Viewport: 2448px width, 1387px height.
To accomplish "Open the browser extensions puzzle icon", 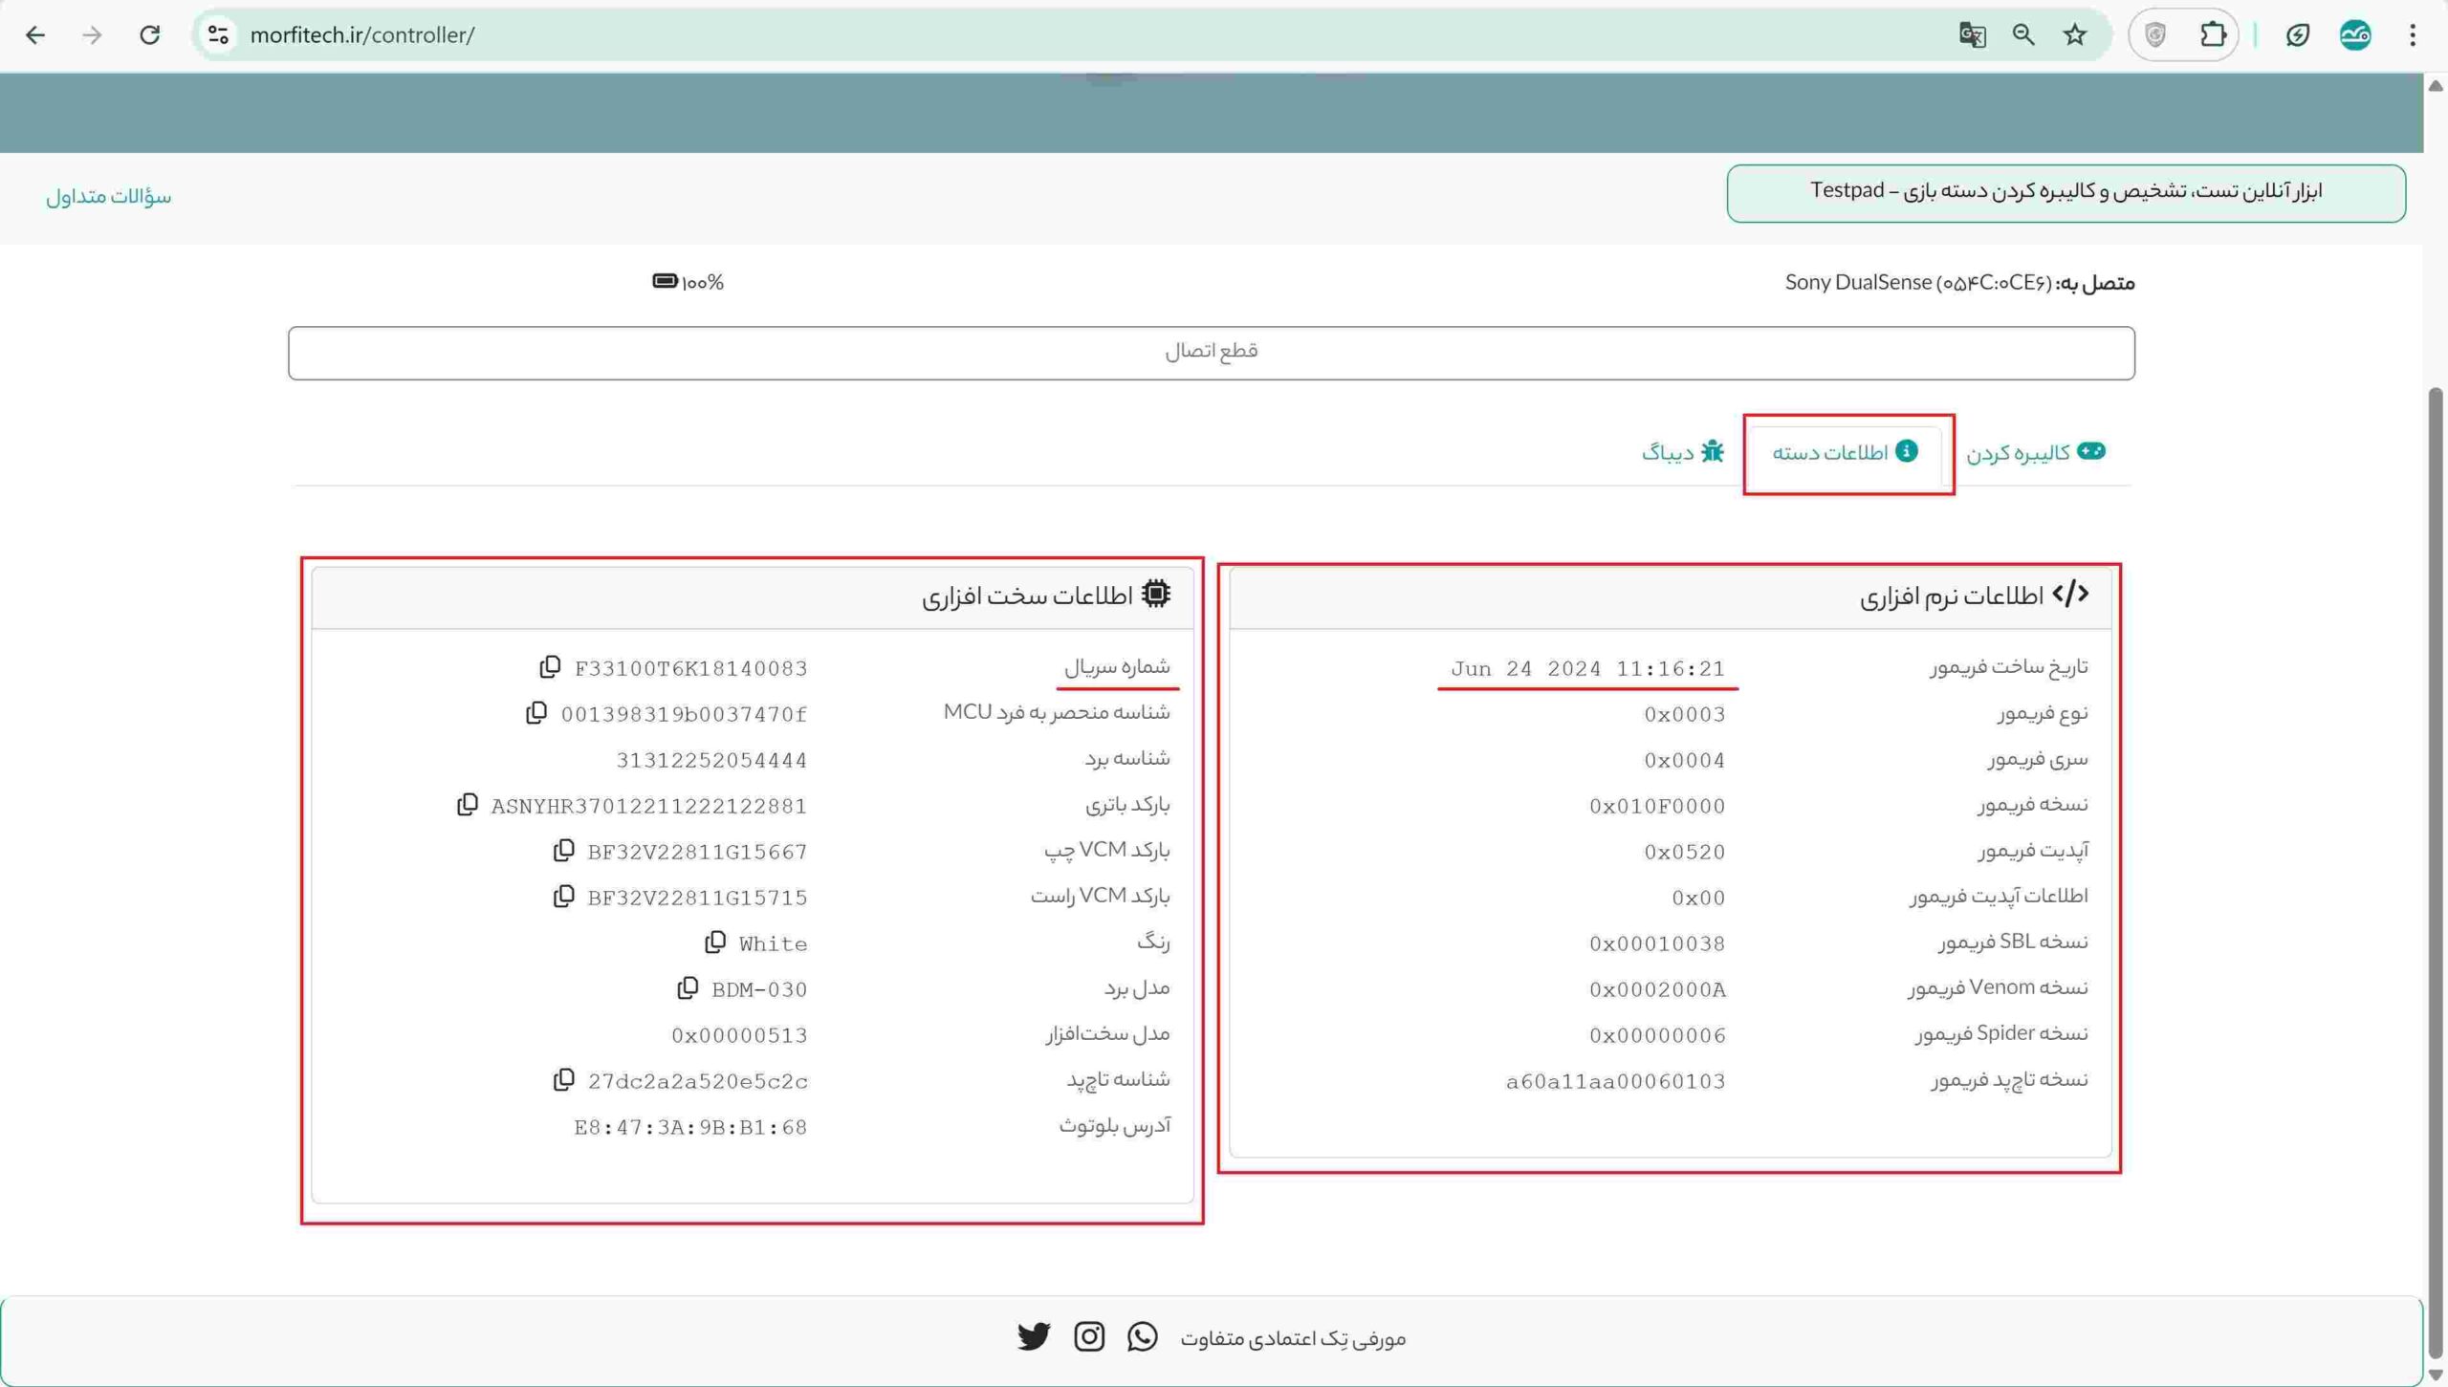I will point(2213,35).
